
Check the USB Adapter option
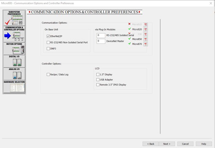pyautogui.click(x=98, y=80)
